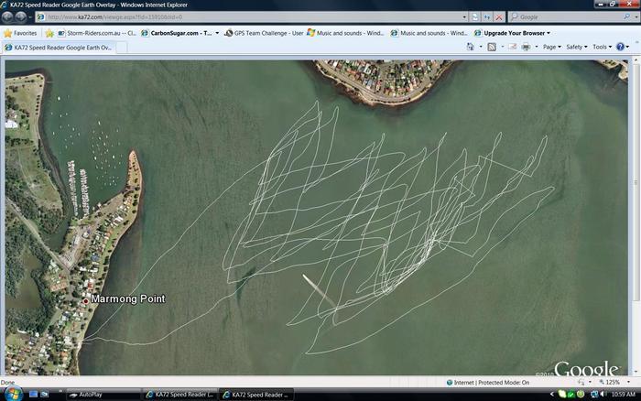Screen dimensions: 641x401
Task: Open the CarbonSugar.com favorites link
Action: 180,32
